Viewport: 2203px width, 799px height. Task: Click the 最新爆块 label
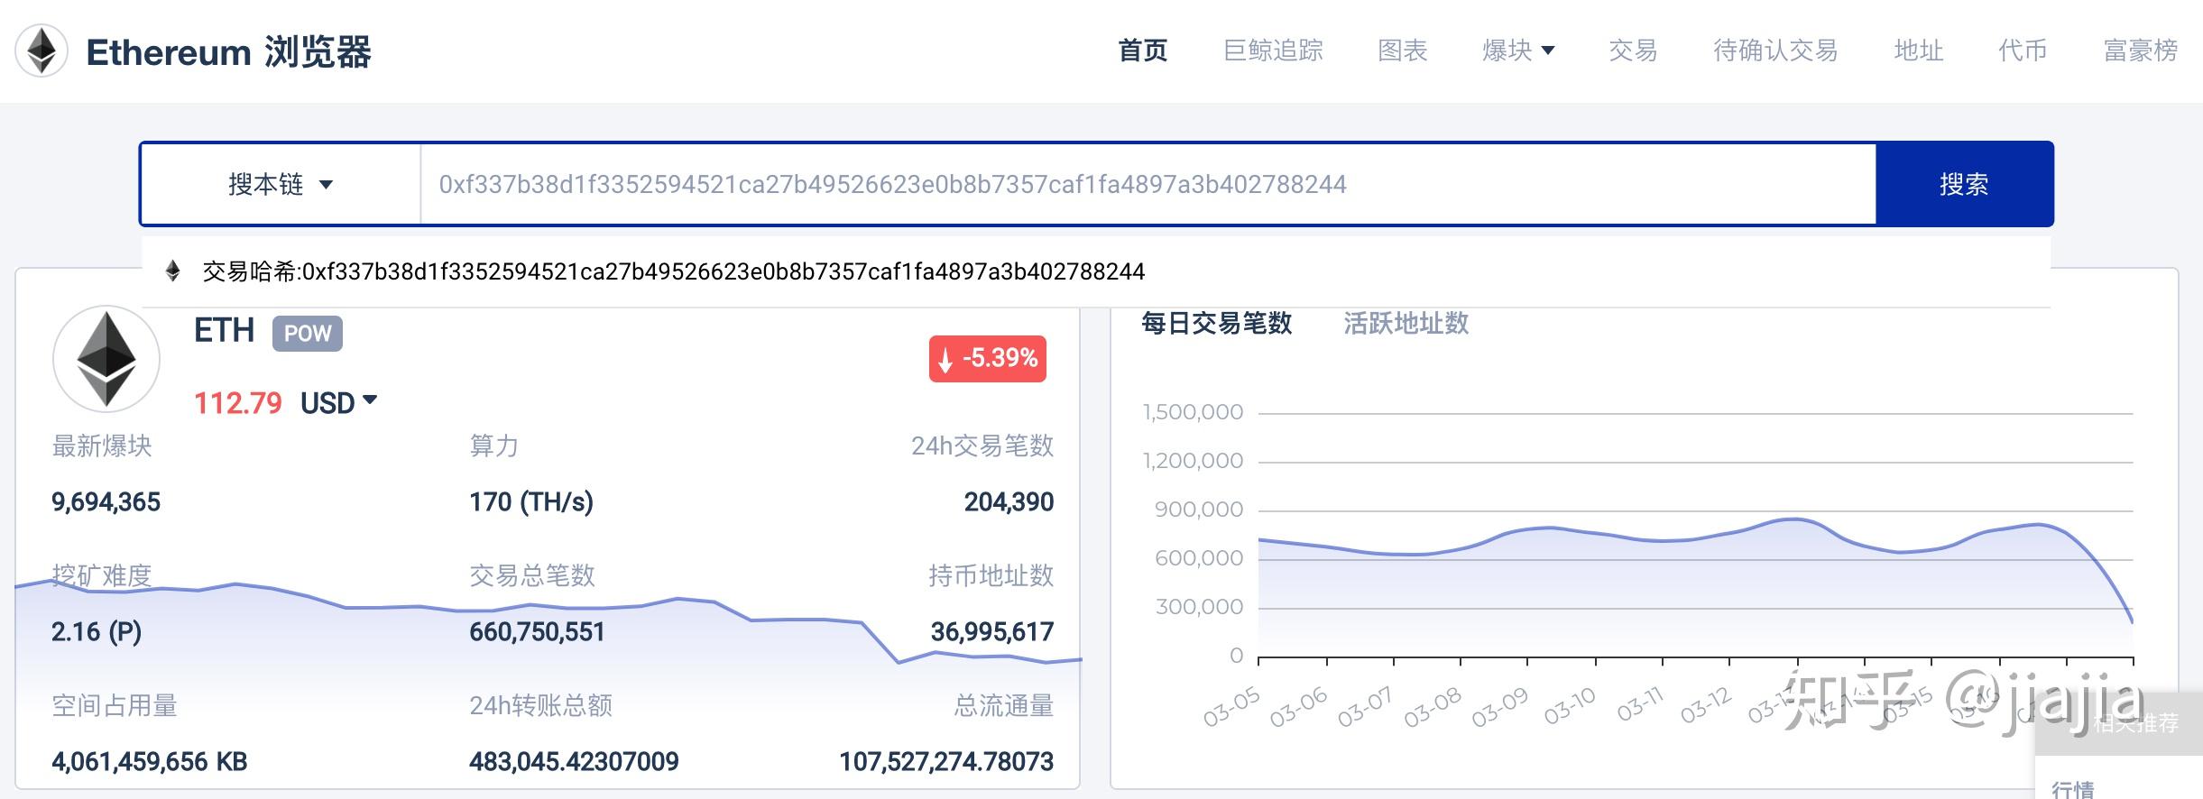tap(102, 445)
